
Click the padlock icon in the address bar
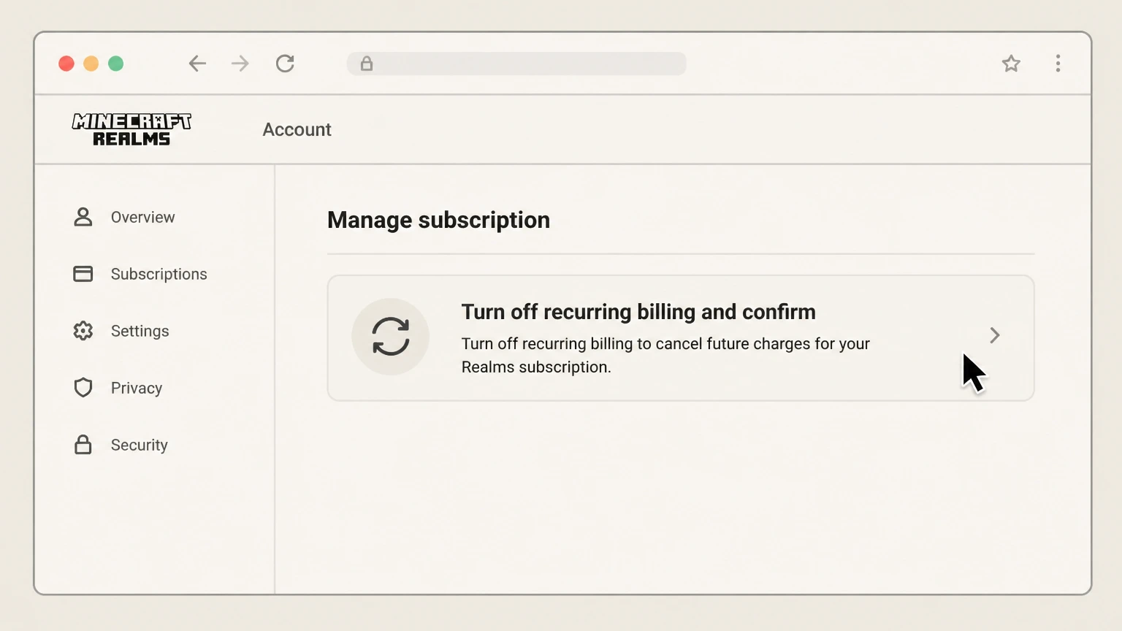(367, 64)
